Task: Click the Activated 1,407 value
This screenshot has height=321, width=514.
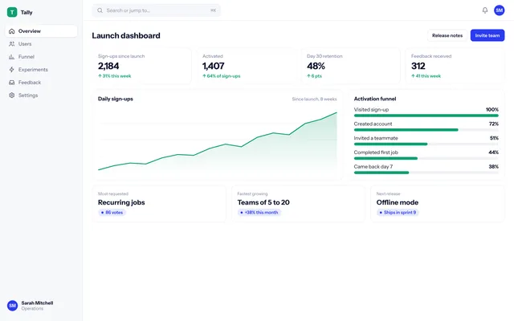Action: click(214, 66)
